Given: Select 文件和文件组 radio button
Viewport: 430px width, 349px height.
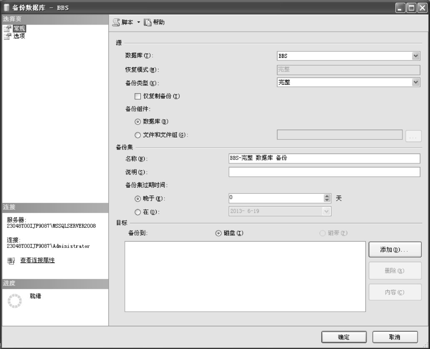Looking at the screenshot, I should point(137,135).
